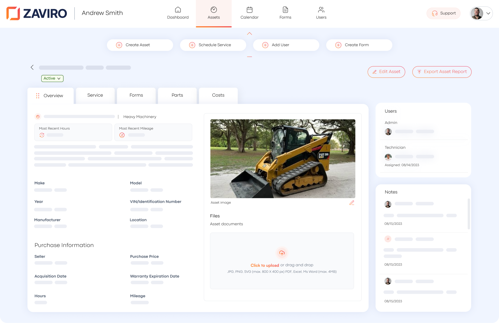Click the Admin user avatar
The width and height of the screenshot is (499, 323).
[388, 132]
